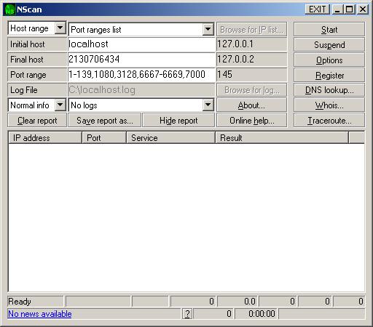Open the Options dialog

(x=329, y=60)
